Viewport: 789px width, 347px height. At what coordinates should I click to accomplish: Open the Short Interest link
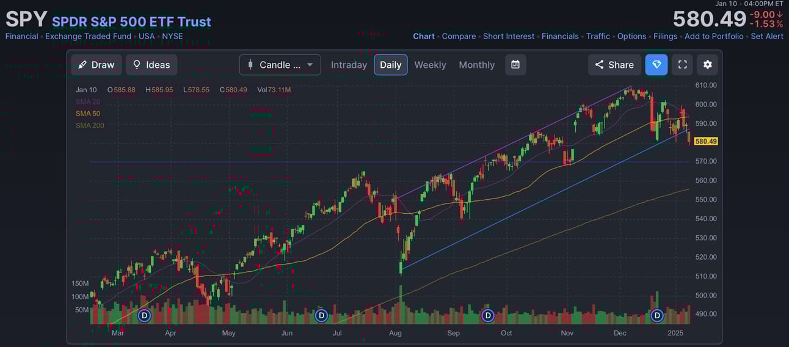tap(509, 36)
